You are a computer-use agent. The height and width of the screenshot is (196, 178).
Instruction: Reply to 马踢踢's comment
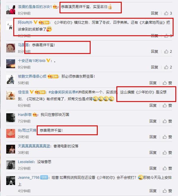pyautogui.click(x=155, y=51)
